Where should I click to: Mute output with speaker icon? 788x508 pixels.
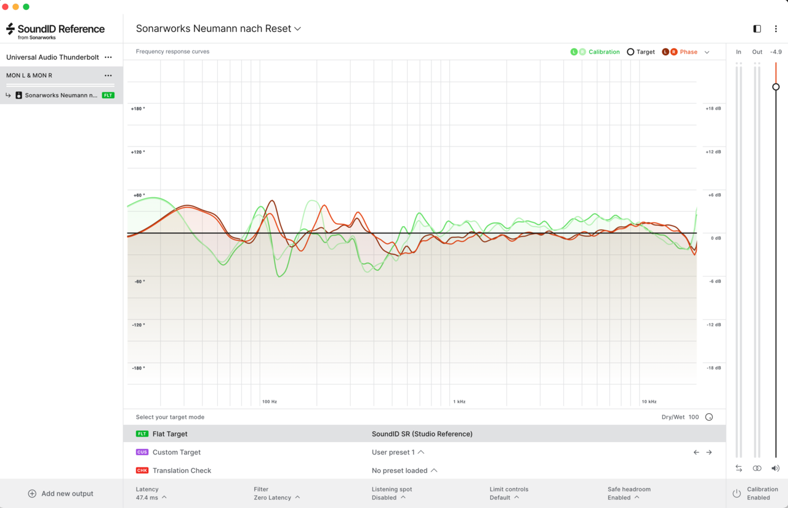(x=776, y=469)
